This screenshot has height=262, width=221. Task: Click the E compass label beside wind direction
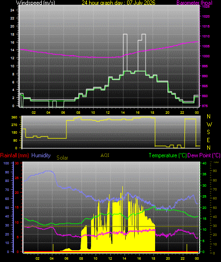208,140
